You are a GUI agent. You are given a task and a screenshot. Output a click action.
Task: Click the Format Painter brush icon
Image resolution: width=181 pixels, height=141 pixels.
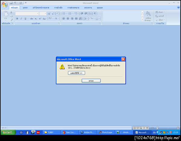click(x=11, y=20)
